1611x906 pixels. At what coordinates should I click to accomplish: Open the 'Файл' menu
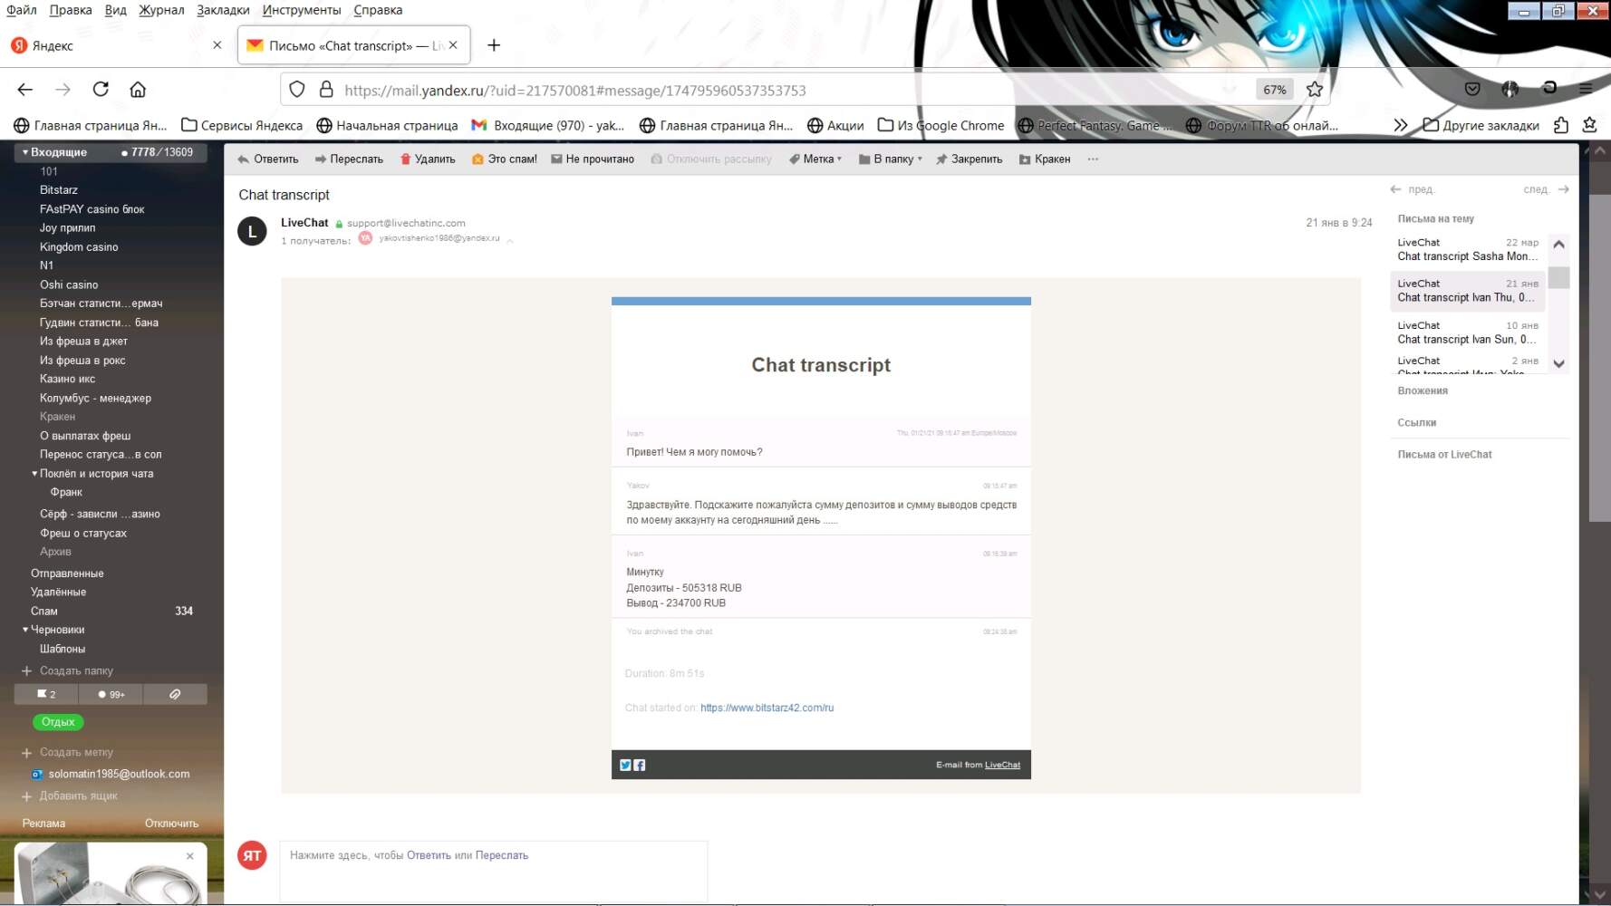[22, 10]
